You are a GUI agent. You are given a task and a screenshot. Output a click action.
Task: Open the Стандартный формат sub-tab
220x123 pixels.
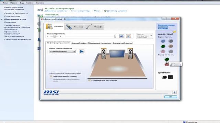(122, 43)
